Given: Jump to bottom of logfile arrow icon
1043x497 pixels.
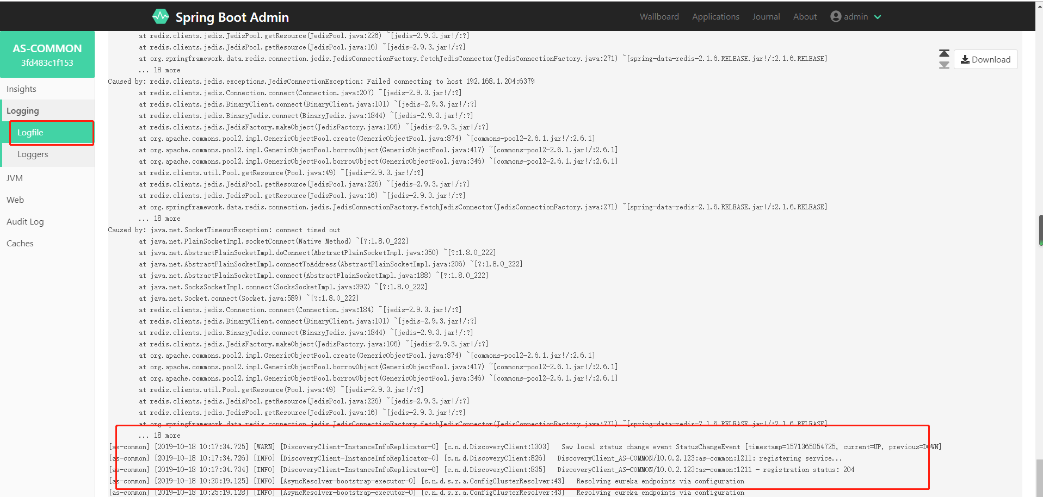Looking at the screenshot, I should (944, 65).
